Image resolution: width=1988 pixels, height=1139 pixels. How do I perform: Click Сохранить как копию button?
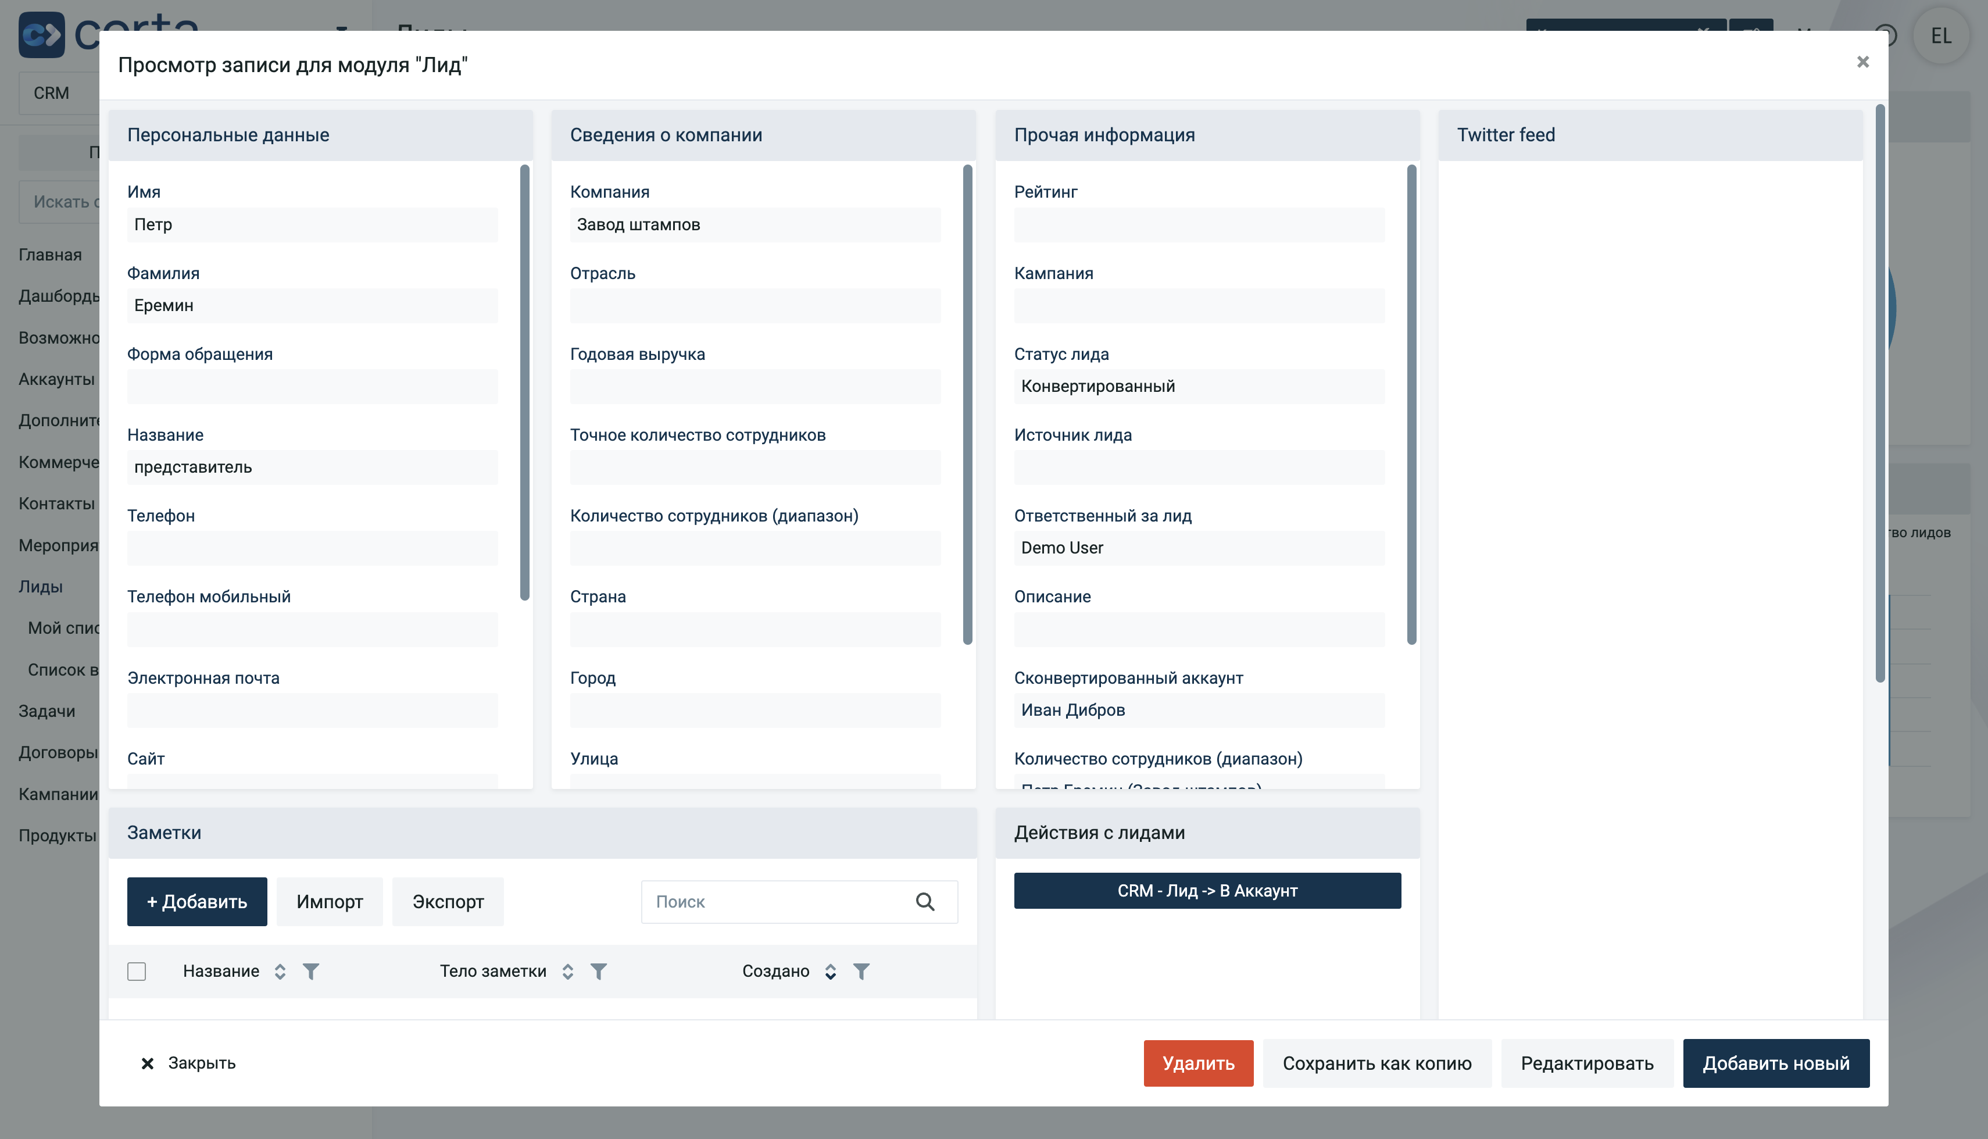coord(1376,1063)
